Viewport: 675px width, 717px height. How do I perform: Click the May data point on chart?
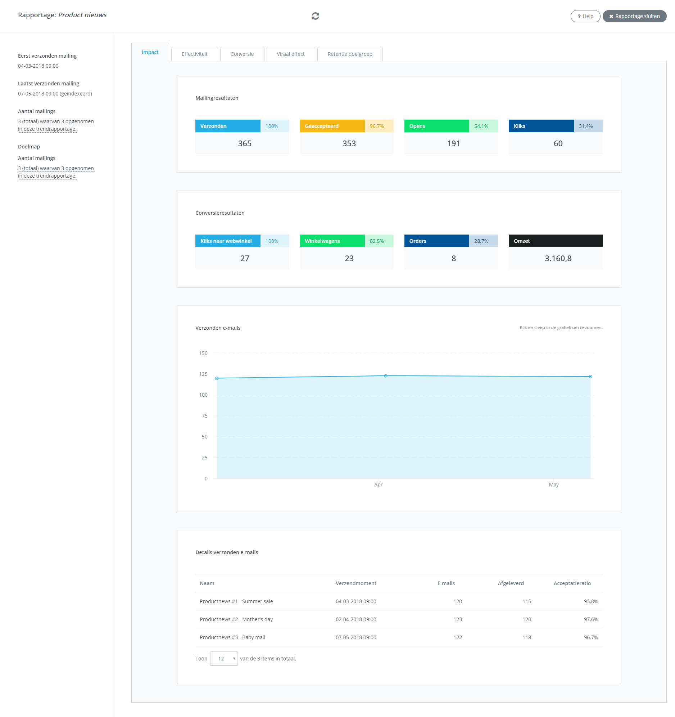(x=590, y=377)
